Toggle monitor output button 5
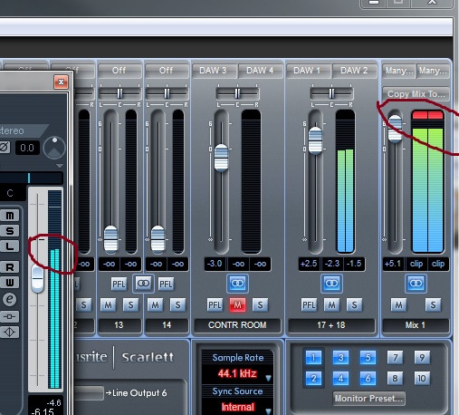Viewport: 459px width, 415px height. click(x=368, y=358)
